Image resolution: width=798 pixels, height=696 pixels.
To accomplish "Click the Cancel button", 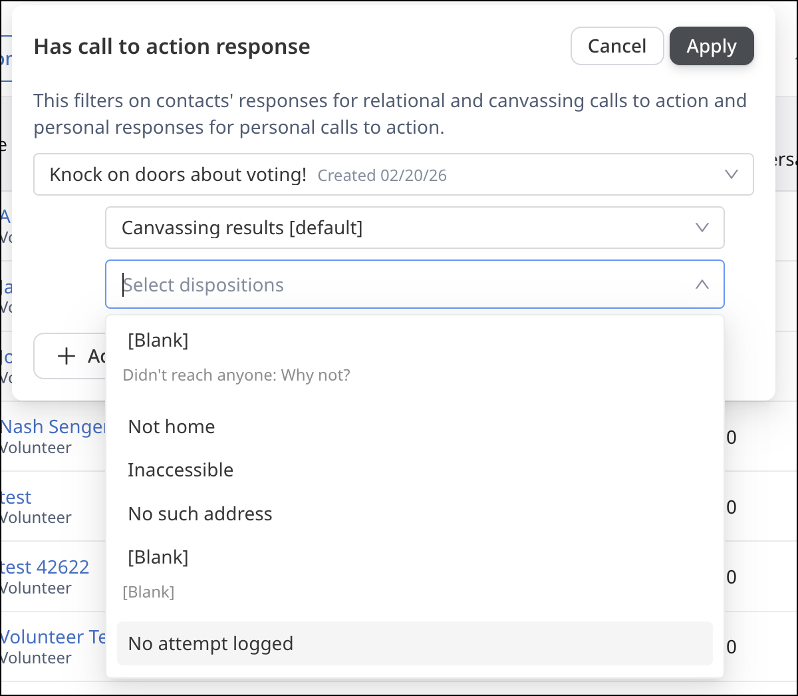I will click(617, 46).
